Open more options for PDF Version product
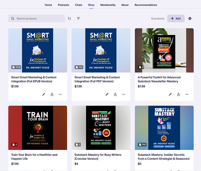Screen dimensions: 201x171 pos(124,94)
